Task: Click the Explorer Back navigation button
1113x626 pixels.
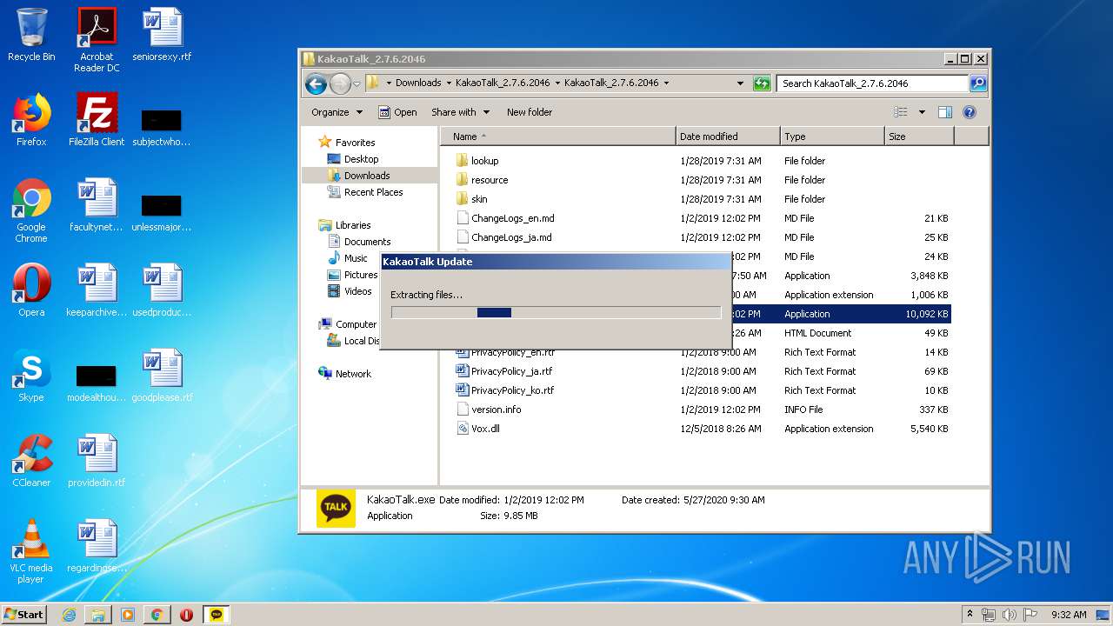Action: click(316, 83)
